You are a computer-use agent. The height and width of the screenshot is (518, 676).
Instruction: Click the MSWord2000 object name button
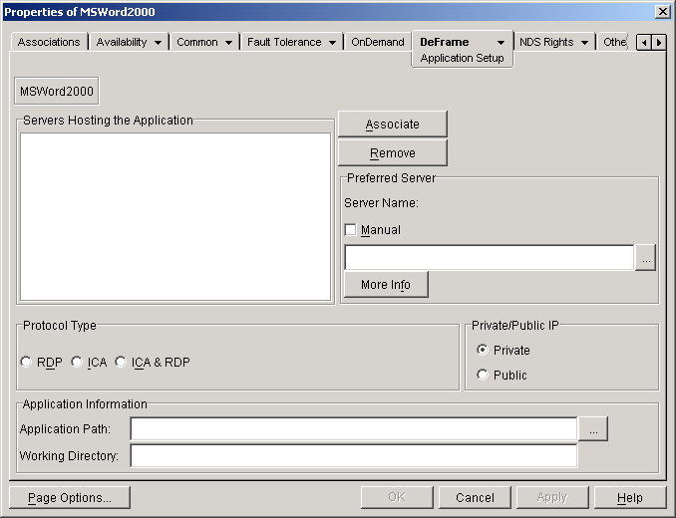[x=57, y=92]
